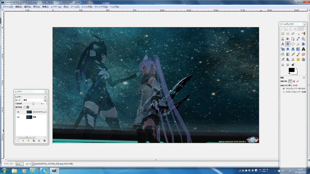Screen dimensions: 310x174
Task: Open the 選択(S) menu
Action: point(28,6)
